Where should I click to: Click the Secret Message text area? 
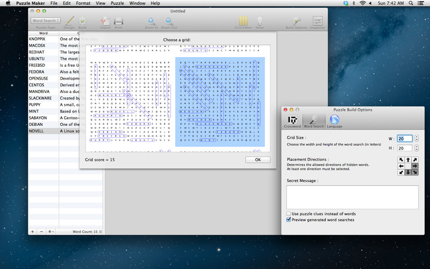tap(353, 197)
